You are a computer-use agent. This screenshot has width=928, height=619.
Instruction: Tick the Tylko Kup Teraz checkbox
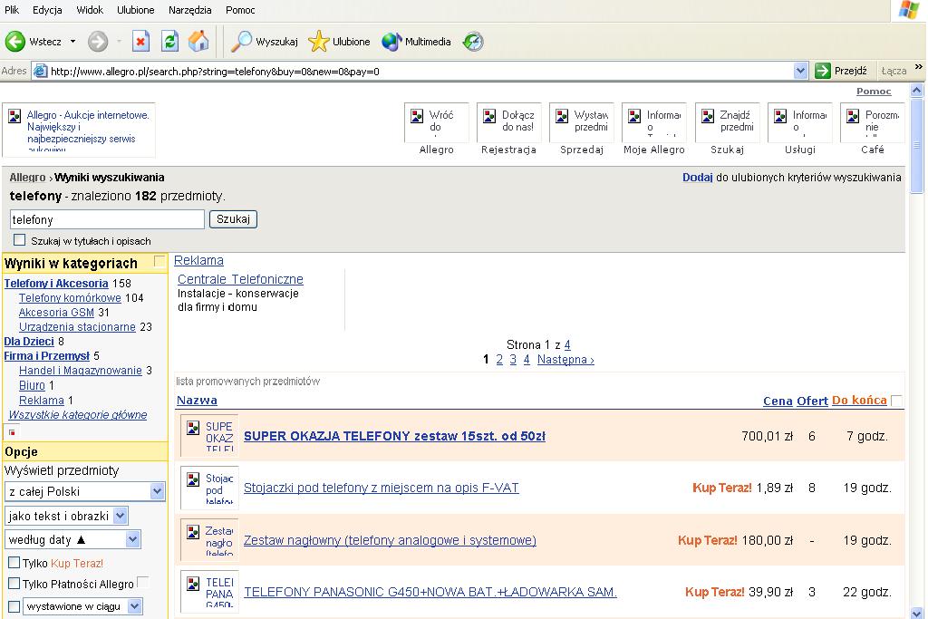coord(14,562)
